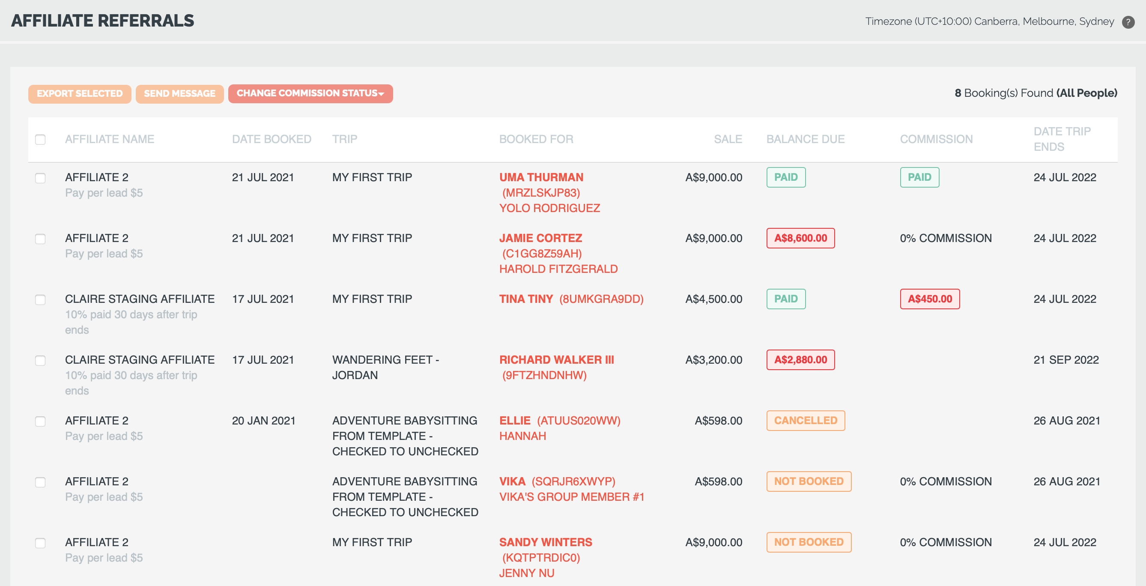
Task: Click NOT BOOKED badge in Sandy Winters row
Action: [809, 542]
